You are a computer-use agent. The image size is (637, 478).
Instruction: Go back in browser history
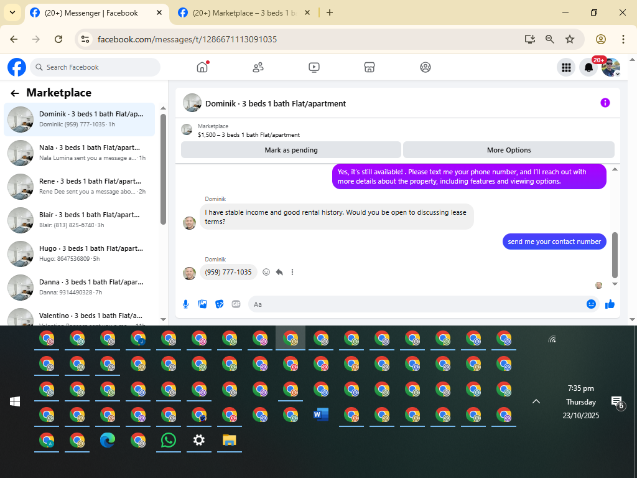14,39
